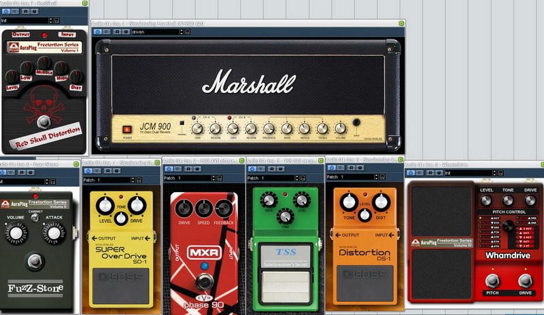Enable Write automation in Super OverDrive window
544x315 pixels.
click(x=116, y=171)
